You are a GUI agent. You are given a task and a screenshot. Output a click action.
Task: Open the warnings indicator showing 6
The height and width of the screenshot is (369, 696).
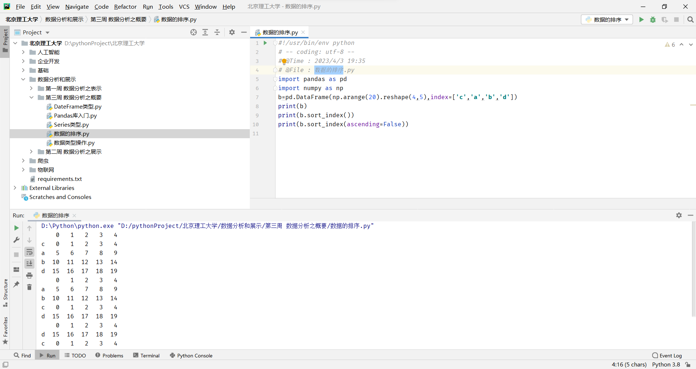[670, 44]
